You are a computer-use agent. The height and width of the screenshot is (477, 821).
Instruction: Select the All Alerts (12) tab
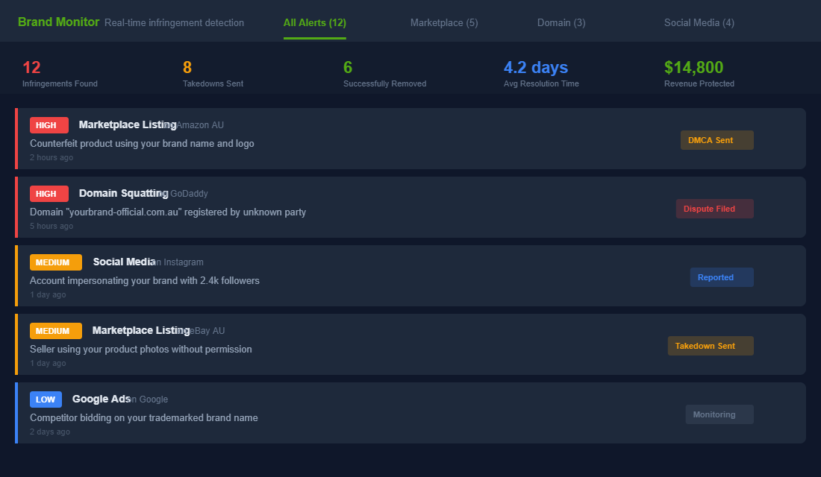tap(314, 22)
